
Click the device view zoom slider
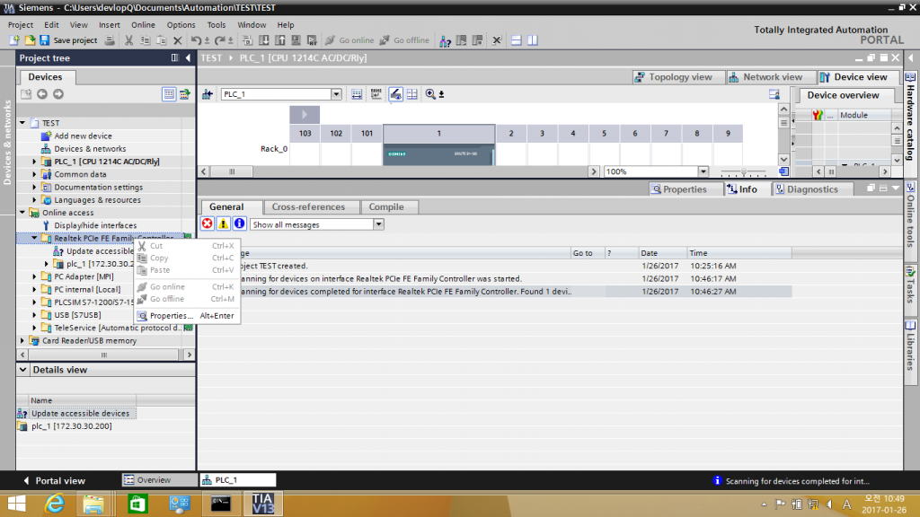(x=743, y=172)
